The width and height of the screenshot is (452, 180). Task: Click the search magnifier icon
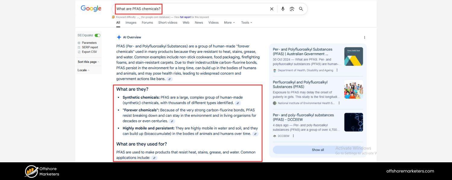[301, 9]
